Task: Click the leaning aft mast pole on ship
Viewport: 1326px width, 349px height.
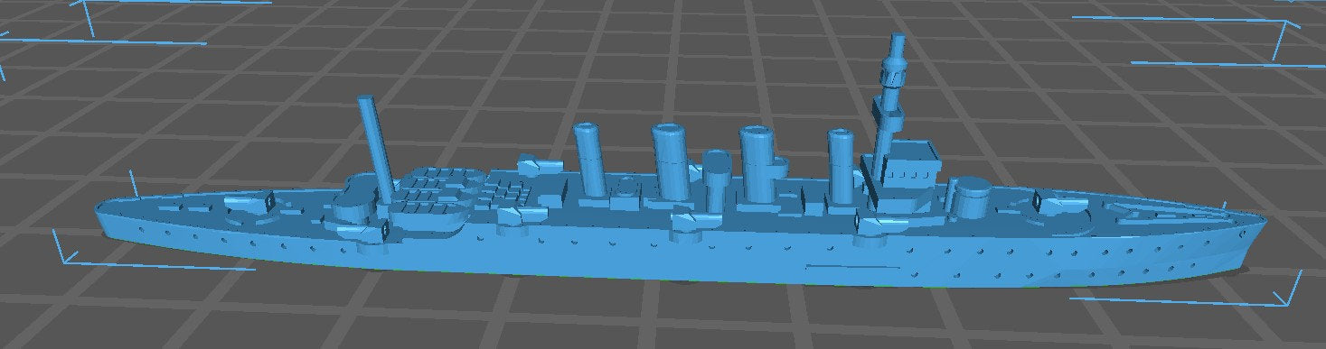Action: click(x=375, y=151)
